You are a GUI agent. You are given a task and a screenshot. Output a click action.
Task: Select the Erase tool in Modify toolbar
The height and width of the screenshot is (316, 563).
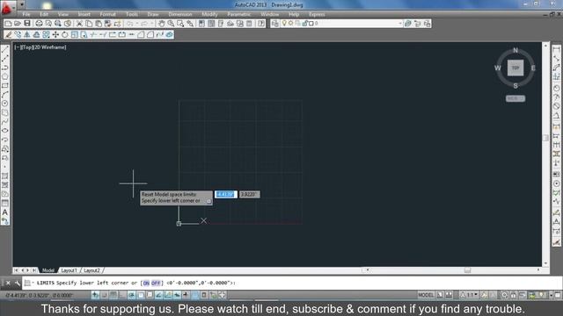tap(8, 35)
